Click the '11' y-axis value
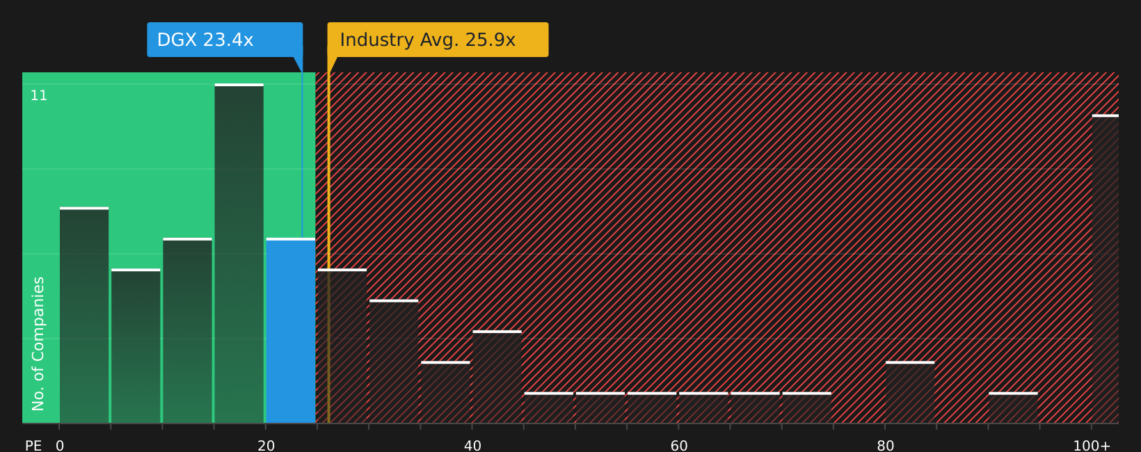1141x452 pixels. [39, 96]
